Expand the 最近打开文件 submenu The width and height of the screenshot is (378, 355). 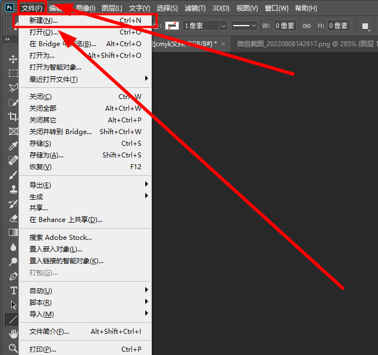point(85,79)
